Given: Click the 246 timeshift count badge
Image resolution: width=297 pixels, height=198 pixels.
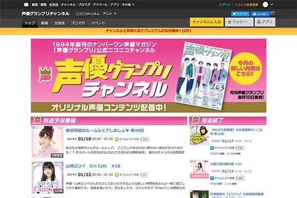Looking at the screenshot, I should [240, 178].
